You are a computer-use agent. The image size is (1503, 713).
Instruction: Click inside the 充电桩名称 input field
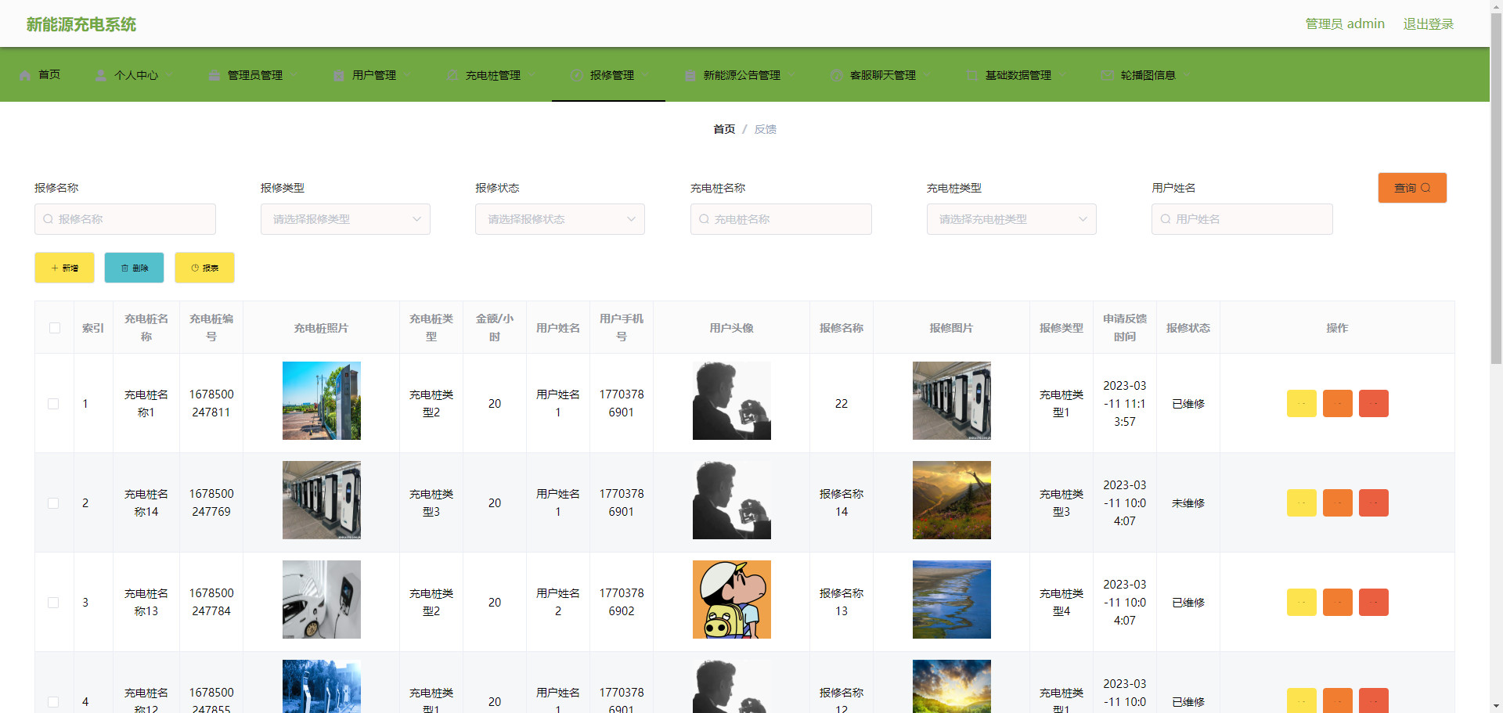point(781,219)
